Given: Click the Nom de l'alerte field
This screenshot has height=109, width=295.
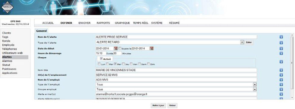Looking at the screenshot, I should tap(176, 37).
